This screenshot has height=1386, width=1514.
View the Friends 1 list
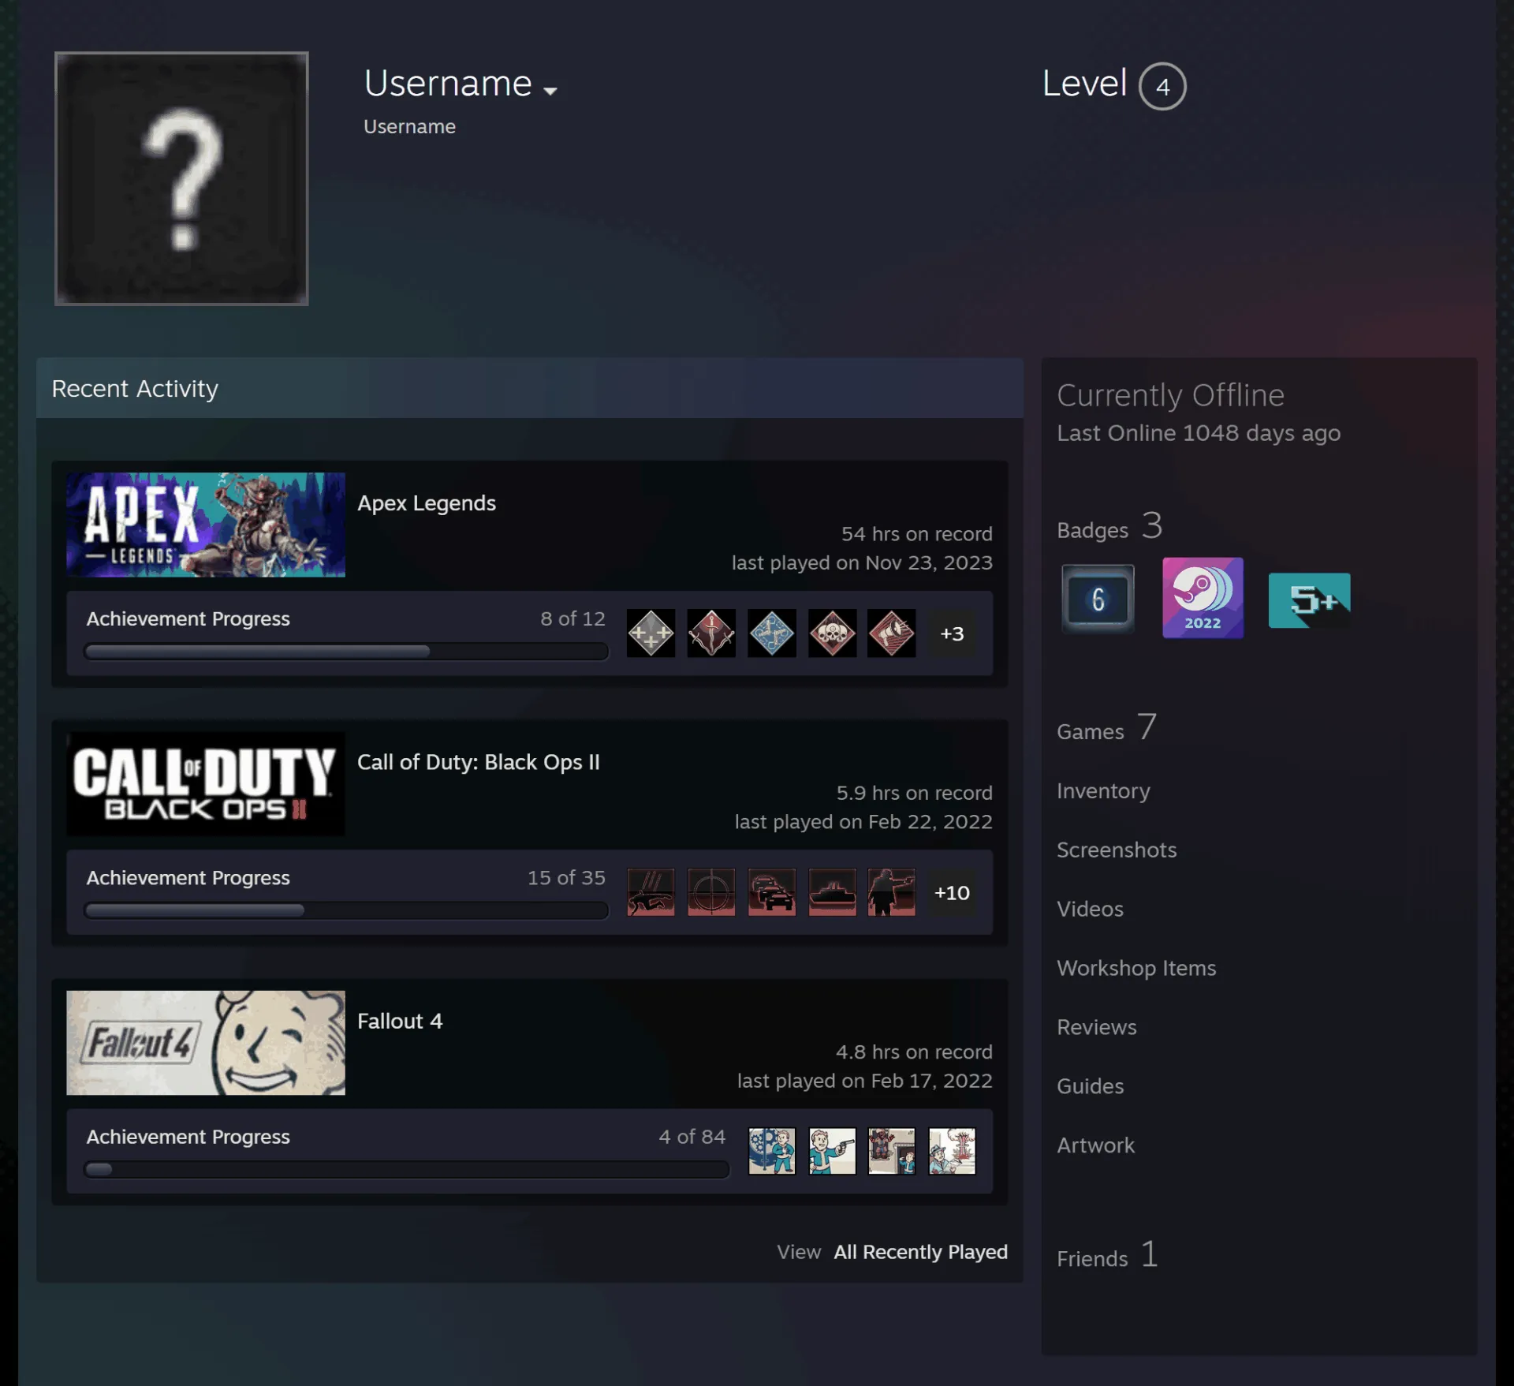click(1107, 1255)
